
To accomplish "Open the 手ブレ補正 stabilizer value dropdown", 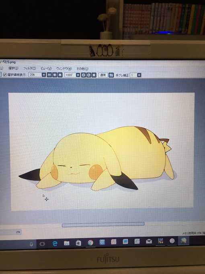I will 139,75.
